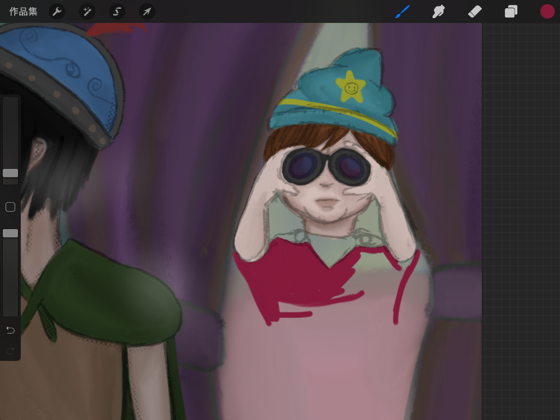The image size is (560, 420).
Task: Select the Eraser tool
Action: pyautogui.click(x=475, y=11)
